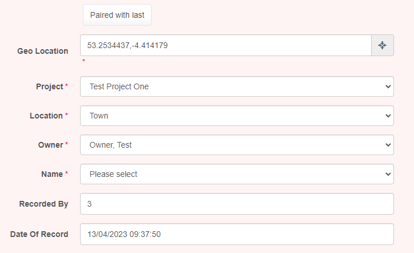The image size is (414, 253).
Task: Click the chevron arrow of Project select
Action: (x=388, y=86)
